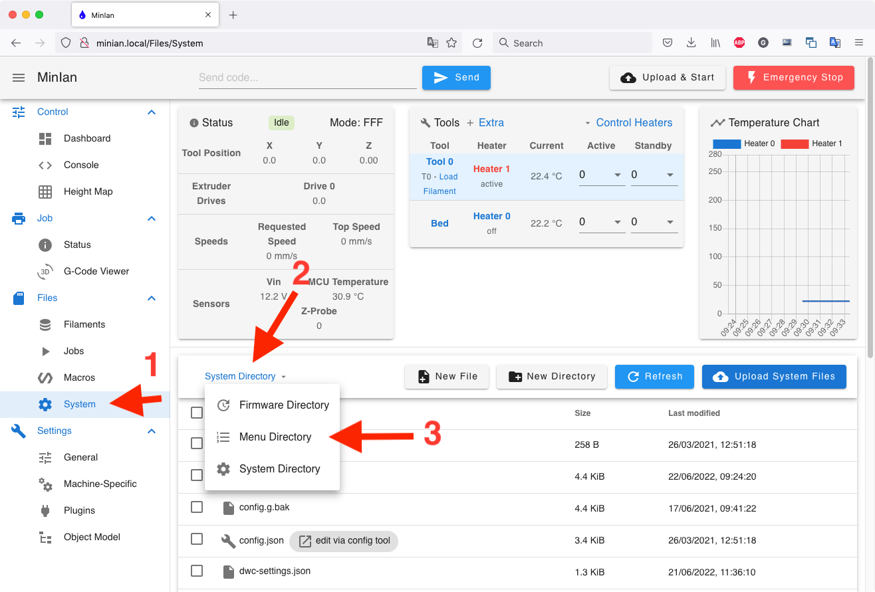Toggle the System Directory dropdown button
875x592 pixels.
(245, 376)
